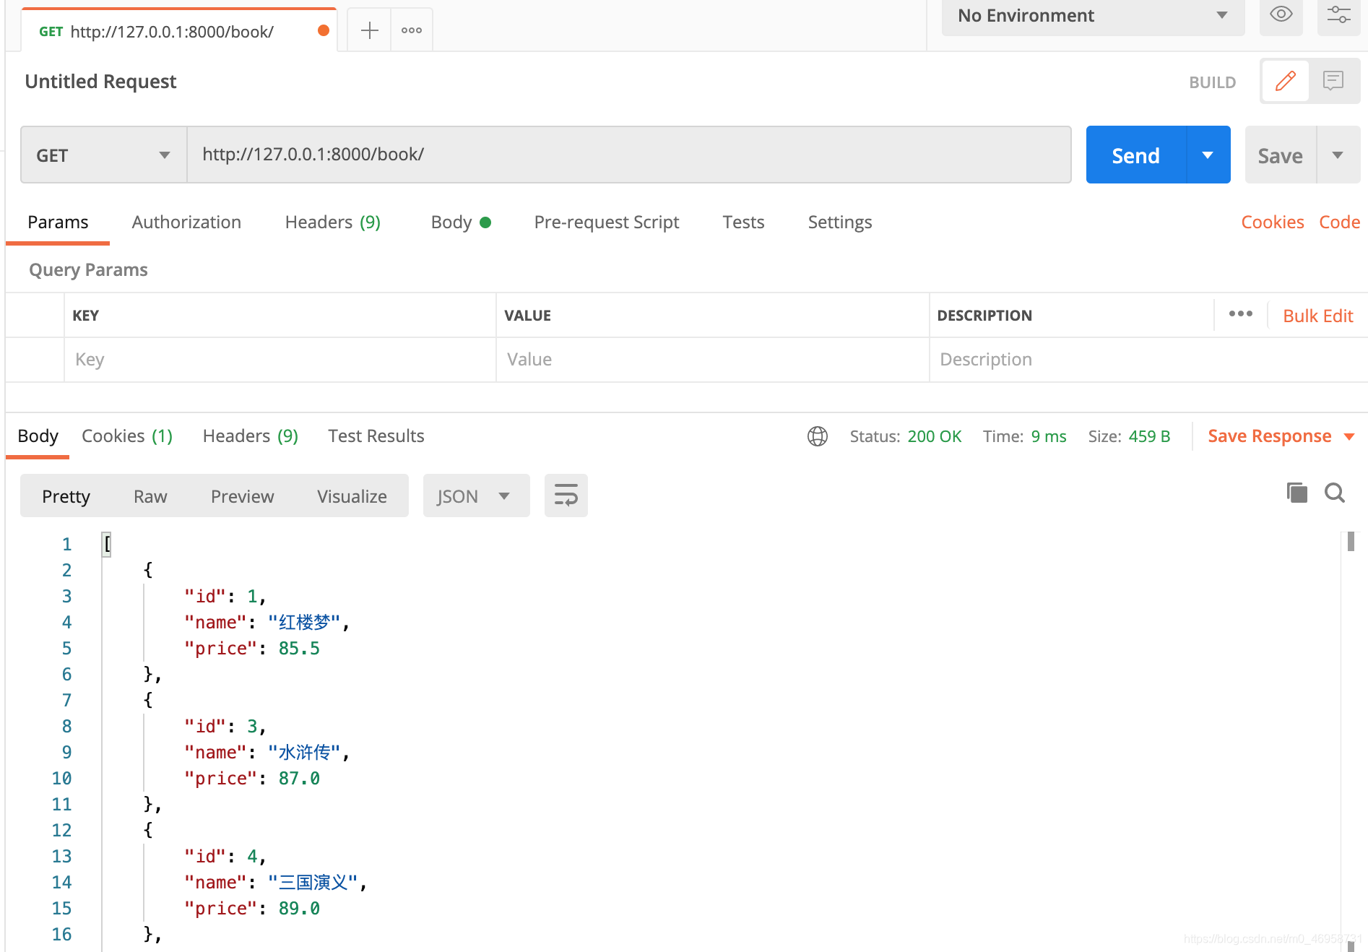Click the network globe icon
The height and width of the screenshot is (952, 1368).
[817, 436]
